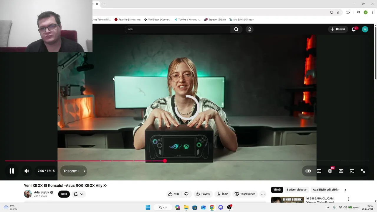
Task: Open Ana Sayfa | Disney+ bookmark
Action: tap(242, 20)
